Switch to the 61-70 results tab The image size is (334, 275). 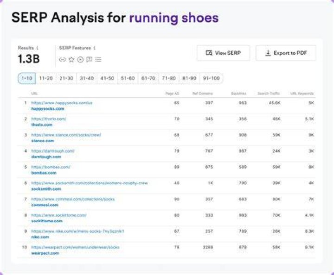coord(148,78)
